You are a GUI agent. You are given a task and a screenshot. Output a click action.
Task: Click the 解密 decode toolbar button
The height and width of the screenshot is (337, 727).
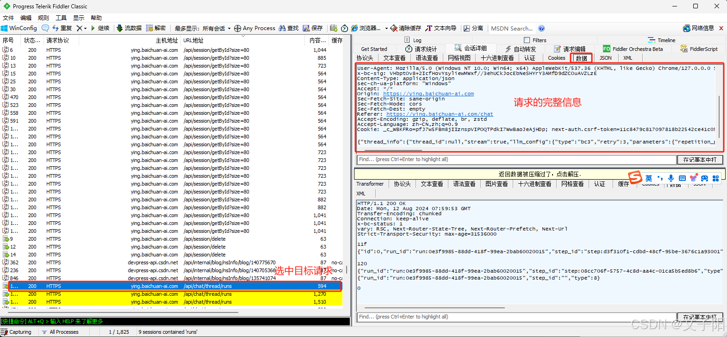pyautogui.click(x=156, y=28)
